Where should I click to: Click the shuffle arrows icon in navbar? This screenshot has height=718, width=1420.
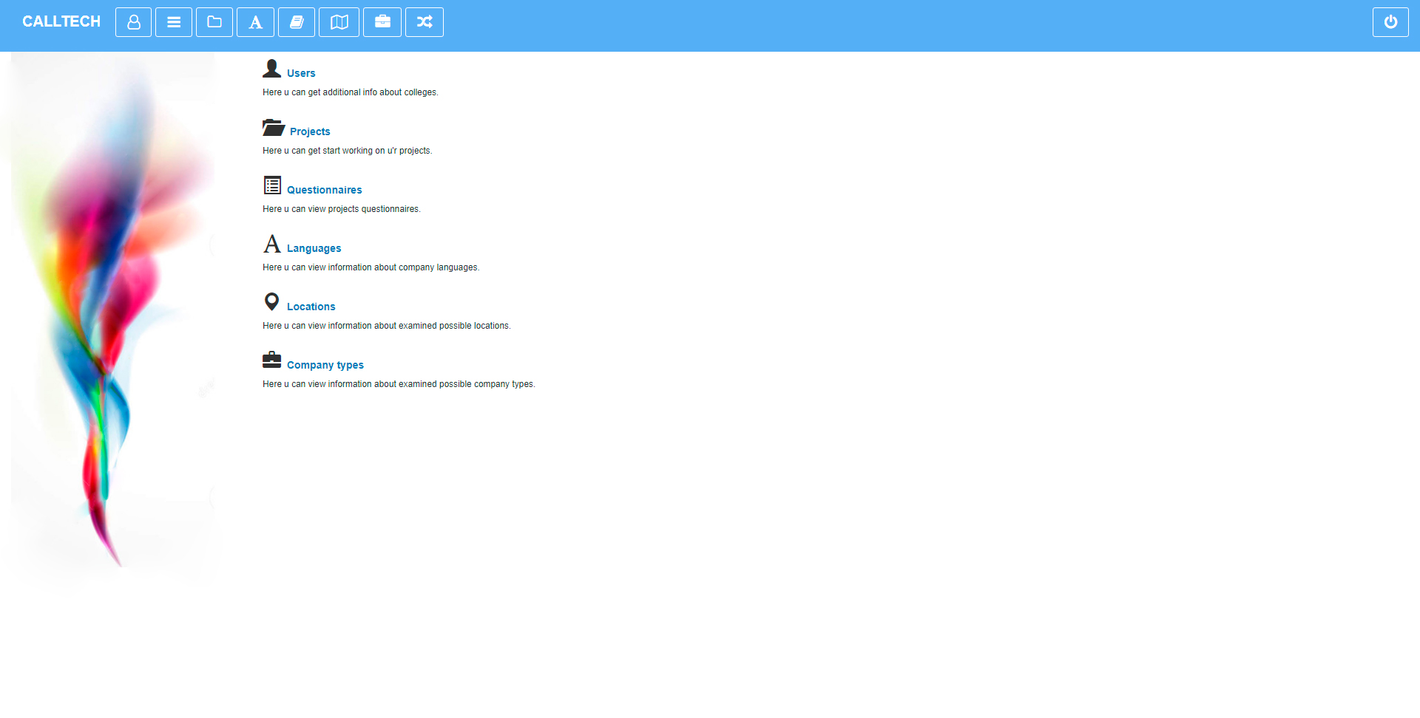(425, 22)
